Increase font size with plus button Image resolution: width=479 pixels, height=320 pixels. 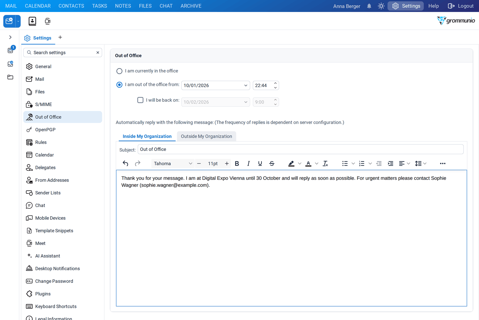pos(227,163)
